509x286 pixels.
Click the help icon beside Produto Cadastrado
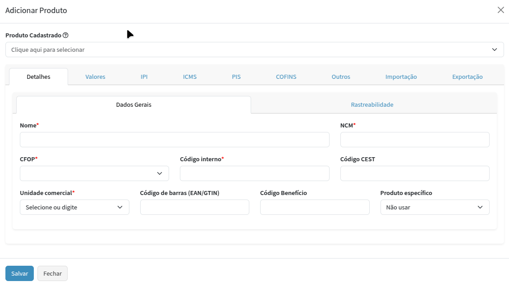point(65,35)
